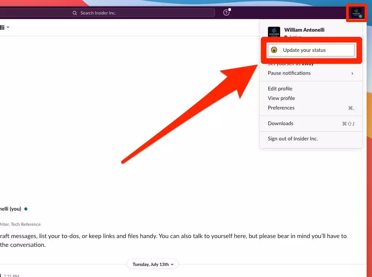
Task: Click Update your status field
Action: pyautogui.click(x=311, y=50)
